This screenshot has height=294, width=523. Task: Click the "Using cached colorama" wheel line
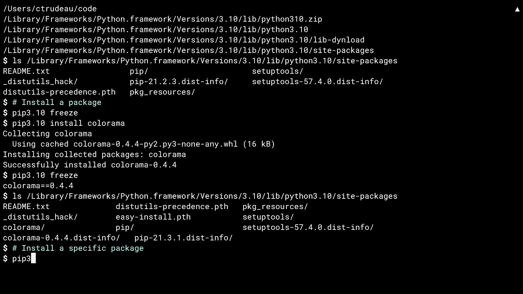click(143, 144)
